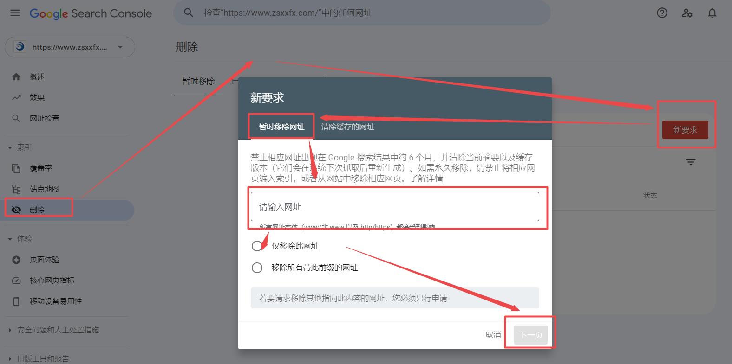The image size is (732, 364).
Task: Click the search magnifier icon in URL bar
Action: coord(189,13)
